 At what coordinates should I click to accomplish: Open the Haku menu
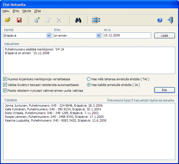(x=6, y=11)
